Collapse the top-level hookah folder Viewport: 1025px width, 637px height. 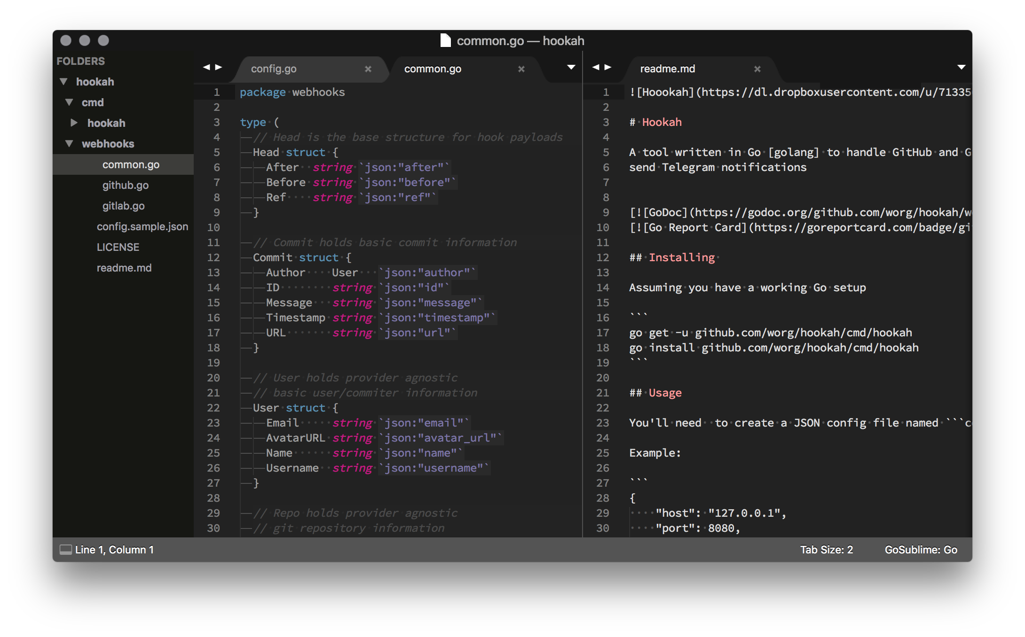(x=63, y=82)
